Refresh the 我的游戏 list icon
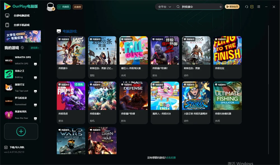This screenshot has width=280, height=165. coord(22,48)
